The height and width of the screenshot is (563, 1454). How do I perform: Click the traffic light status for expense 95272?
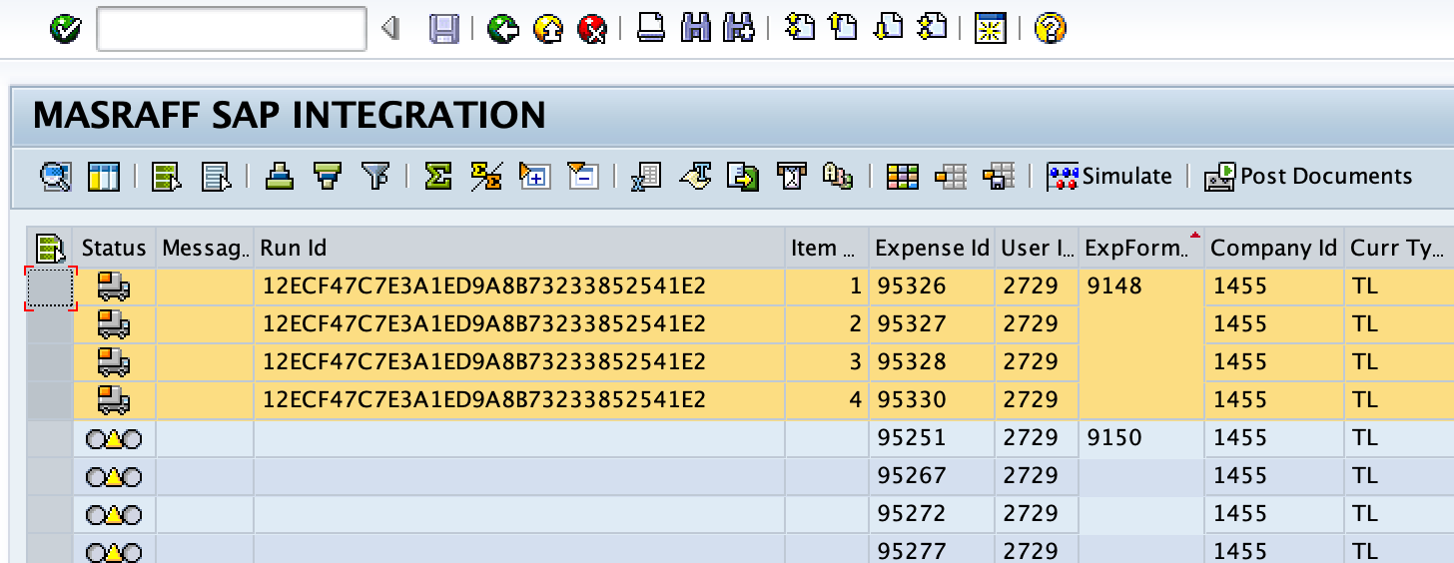click(x=113, y=515)
